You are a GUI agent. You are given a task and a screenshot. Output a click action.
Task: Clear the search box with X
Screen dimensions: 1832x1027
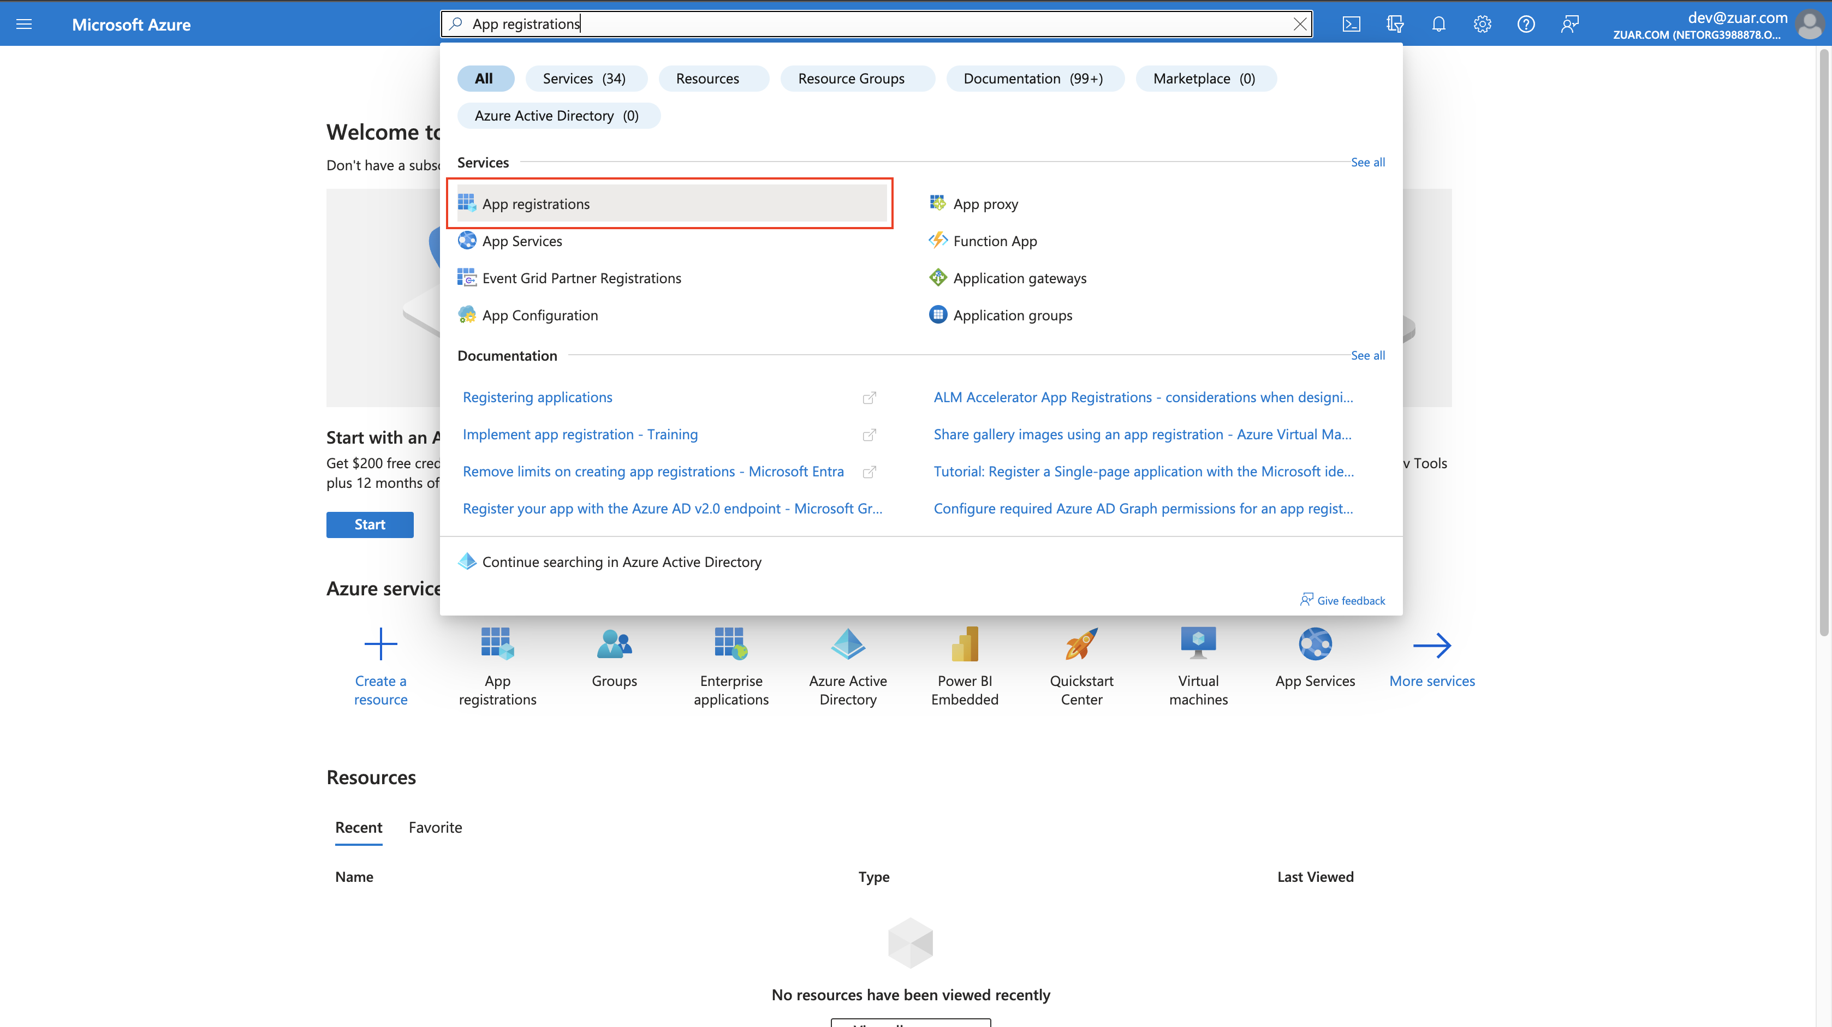click(x=1299, y=24)
